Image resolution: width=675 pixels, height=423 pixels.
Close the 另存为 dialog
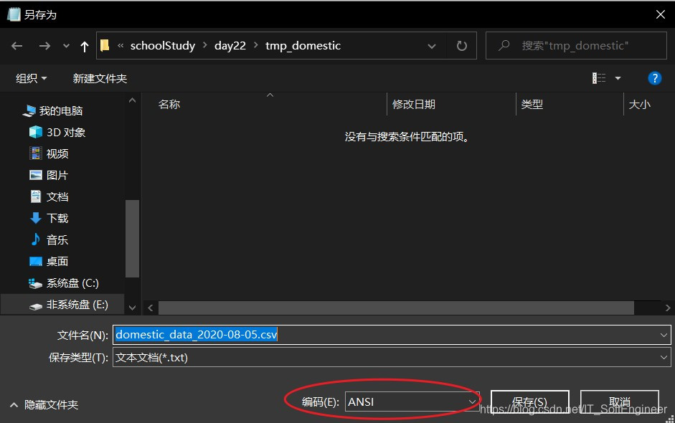coord(661,14)
